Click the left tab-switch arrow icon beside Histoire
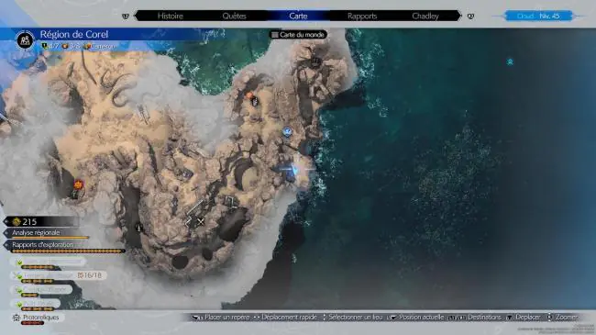This screenshot has height=335, width=596. pyautogui.click(x=126, y=17)
